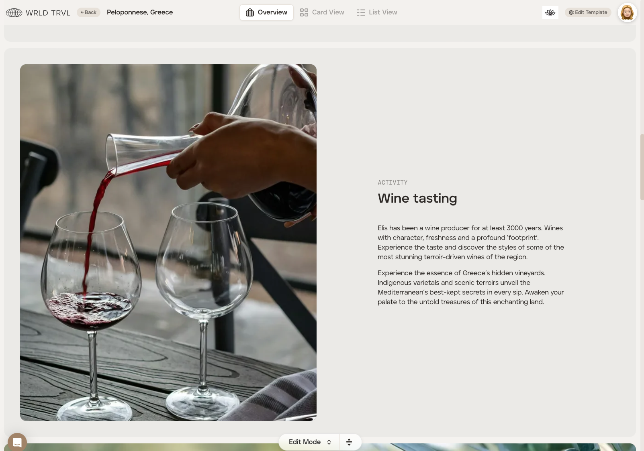Switch to the Overview tab
The height and width of the screenshot is (451, 644).
(x=266, y=12)
